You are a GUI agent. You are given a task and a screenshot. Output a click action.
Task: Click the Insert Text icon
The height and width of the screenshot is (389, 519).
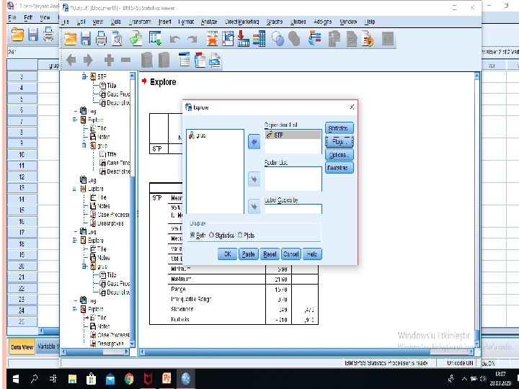point(215,61)
